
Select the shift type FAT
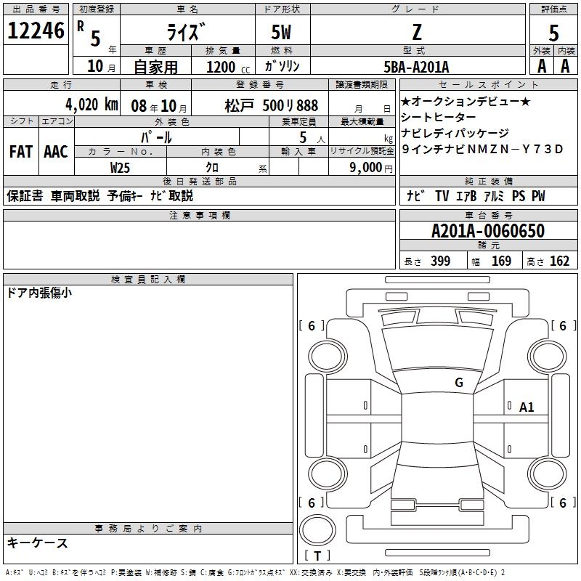(x=21, y=152)
